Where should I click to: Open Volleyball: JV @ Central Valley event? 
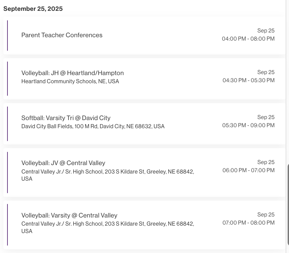(x=63, y=163)
